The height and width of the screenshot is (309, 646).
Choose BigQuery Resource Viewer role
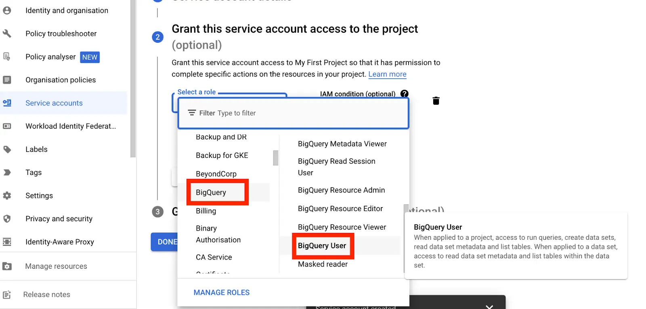coord(342,227)
